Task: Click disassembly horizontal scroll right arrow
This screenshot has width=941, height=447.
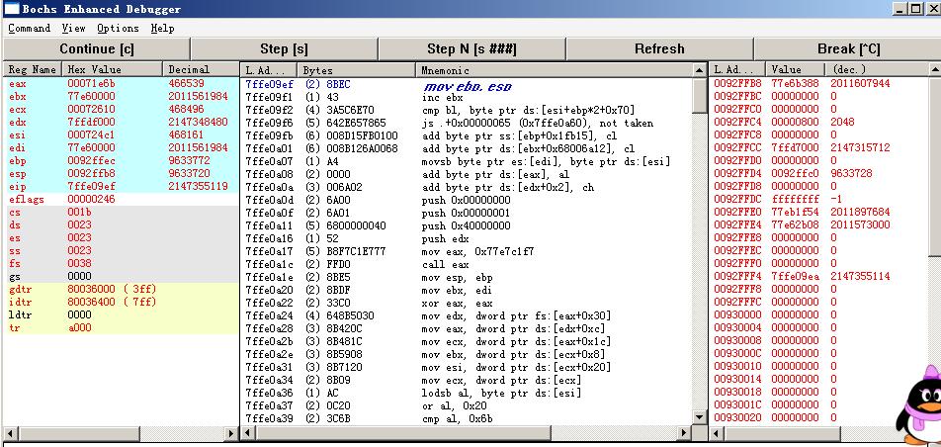Action: pyautogui.click(x=684, y=432)
